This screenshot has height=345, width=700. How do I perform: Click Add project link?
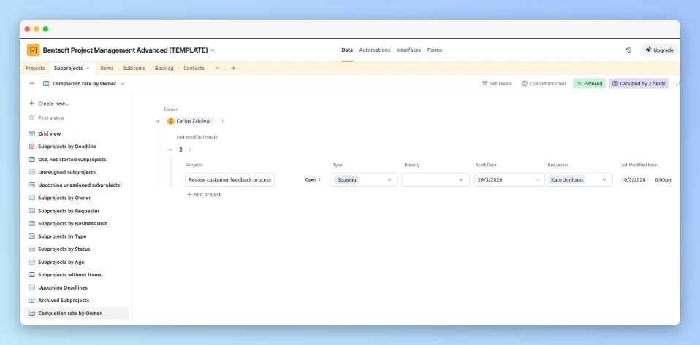click(x=204, y=194)
